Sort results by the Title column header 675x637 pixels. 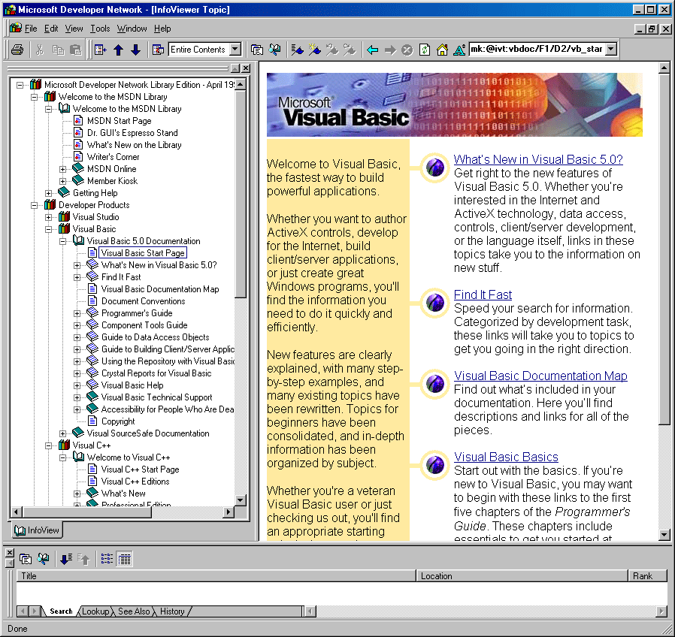tap(216, 576)
